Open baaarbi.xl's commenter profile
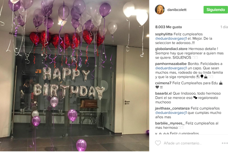This screenshot has height=152, width=228. click(x=163, y=93)
